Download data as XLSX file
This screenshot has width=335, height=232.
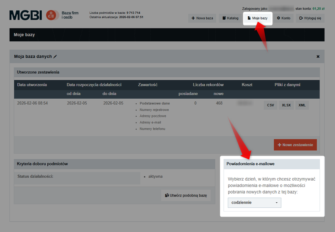coord(286,105)
